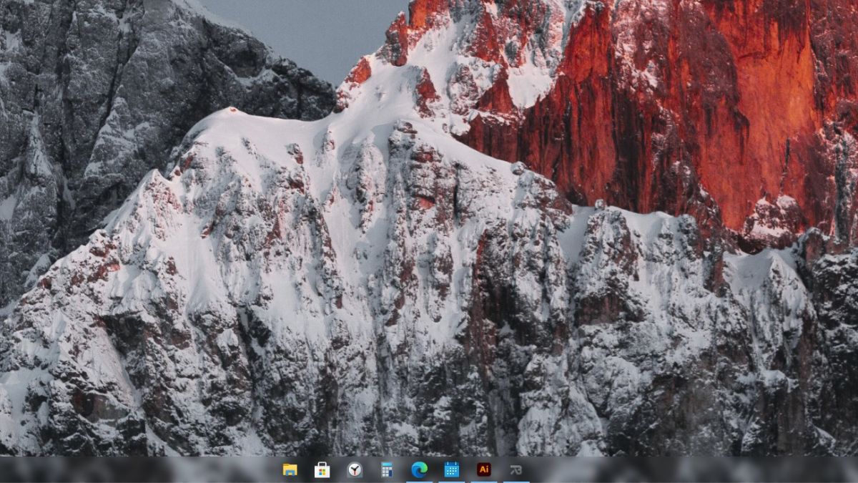
Task: Switch to Microsoft Edge on the taskbar
Action: point(419,470)
